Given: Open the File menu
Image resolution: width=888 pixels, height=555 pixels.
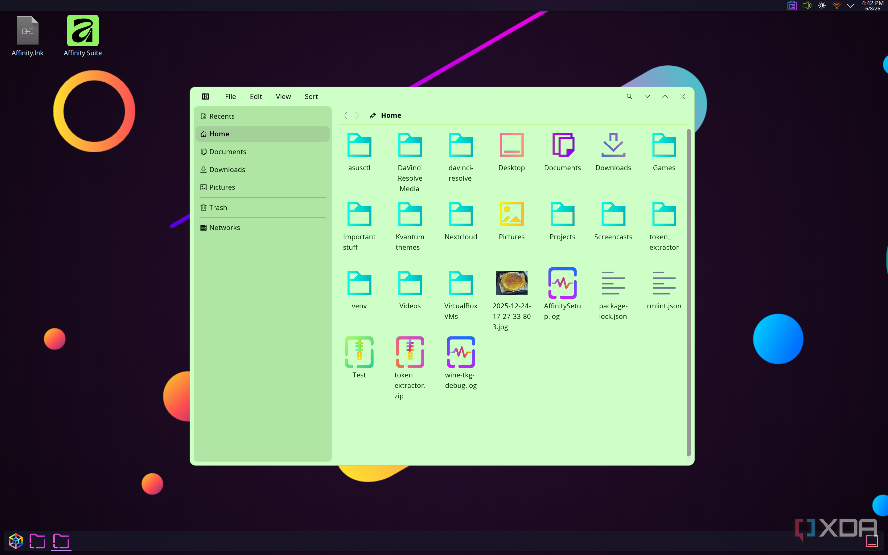Looking at the screenshot, I should 230,97.
